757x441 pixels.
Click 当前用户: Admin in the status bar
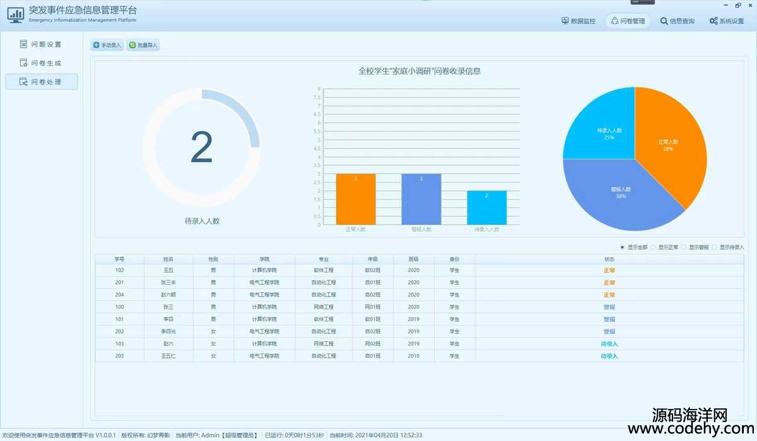click(216, 435)
